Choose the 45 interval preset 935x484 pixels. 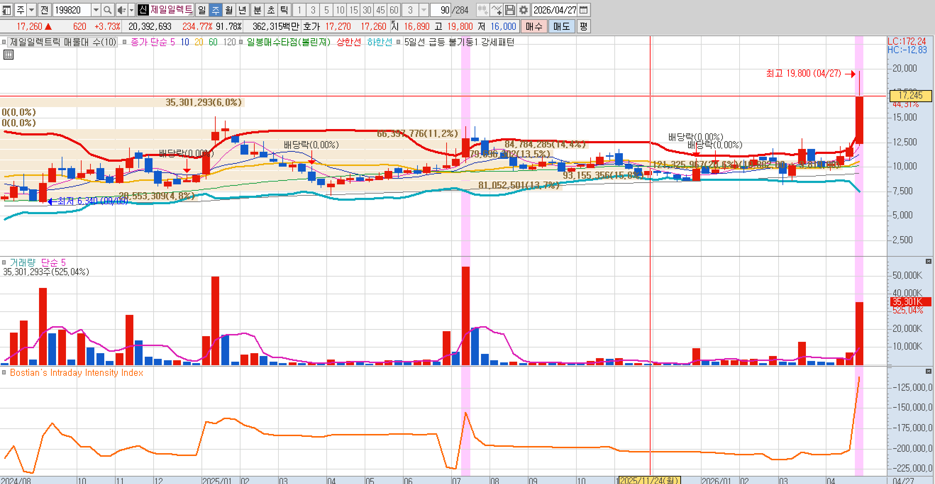pyautogui.click(x=381, y=10)
